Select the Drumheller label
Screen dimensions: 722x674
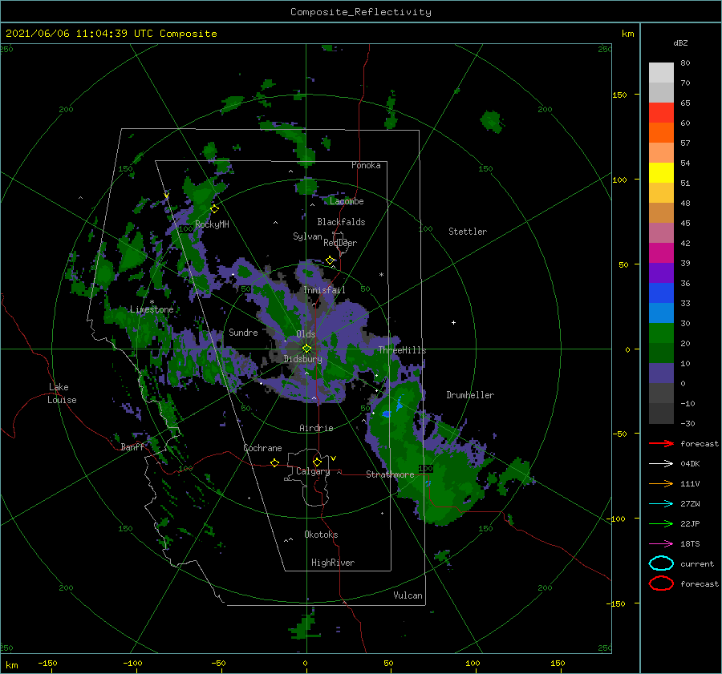[470, 395]
